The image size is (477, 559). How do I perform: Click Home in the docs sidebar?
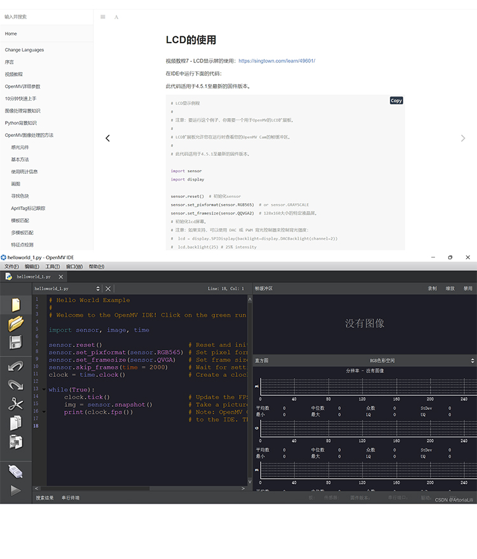11,34
